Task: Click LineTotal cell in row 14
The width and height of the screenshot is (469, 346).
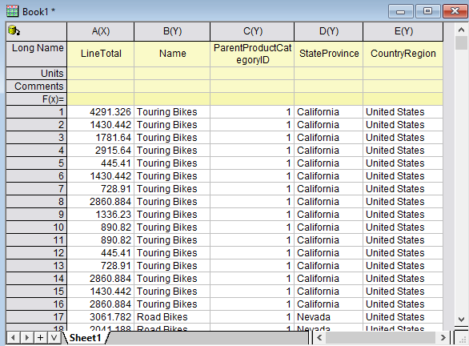Action: tap(101, 279)
